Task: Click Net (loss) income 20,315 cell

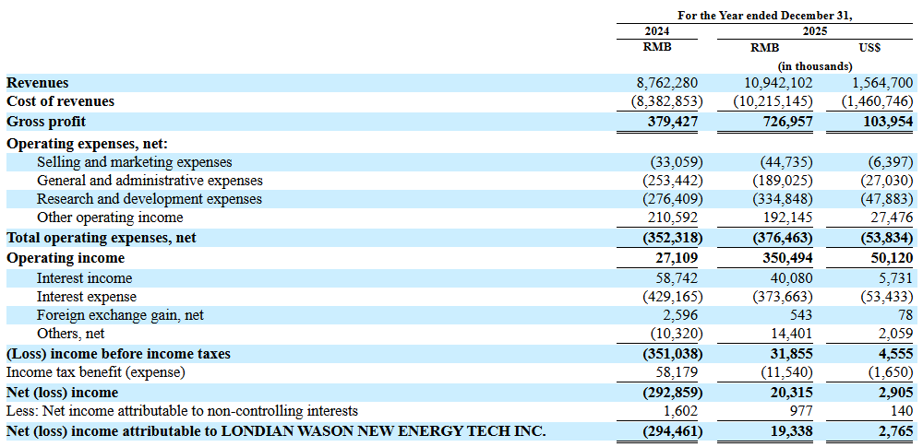Action: (792, 393)
